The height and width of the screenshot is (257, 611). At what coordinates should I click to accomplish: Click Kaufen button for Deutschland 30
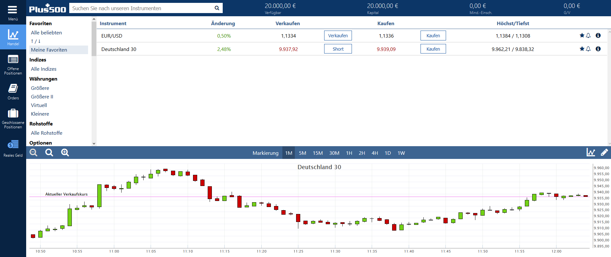433,49
